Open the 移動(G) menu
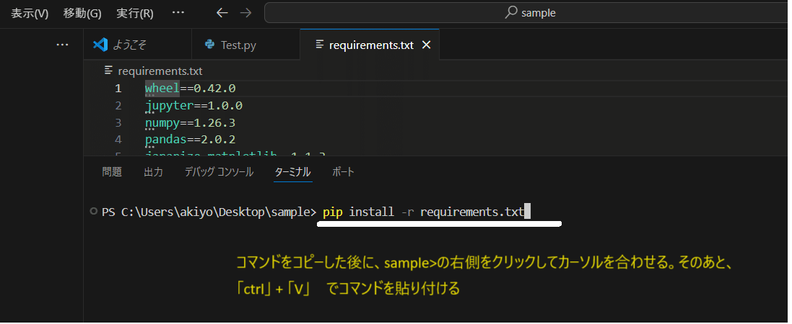 [x=82, y=13]
